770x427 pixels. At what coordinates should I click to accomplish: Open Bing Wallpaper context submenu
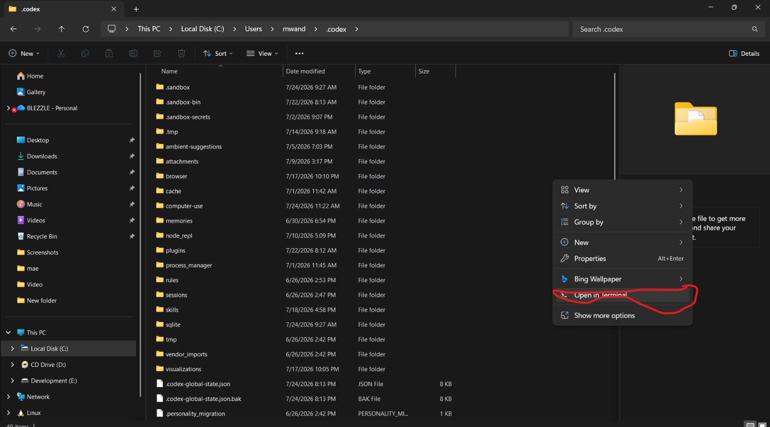622,279
